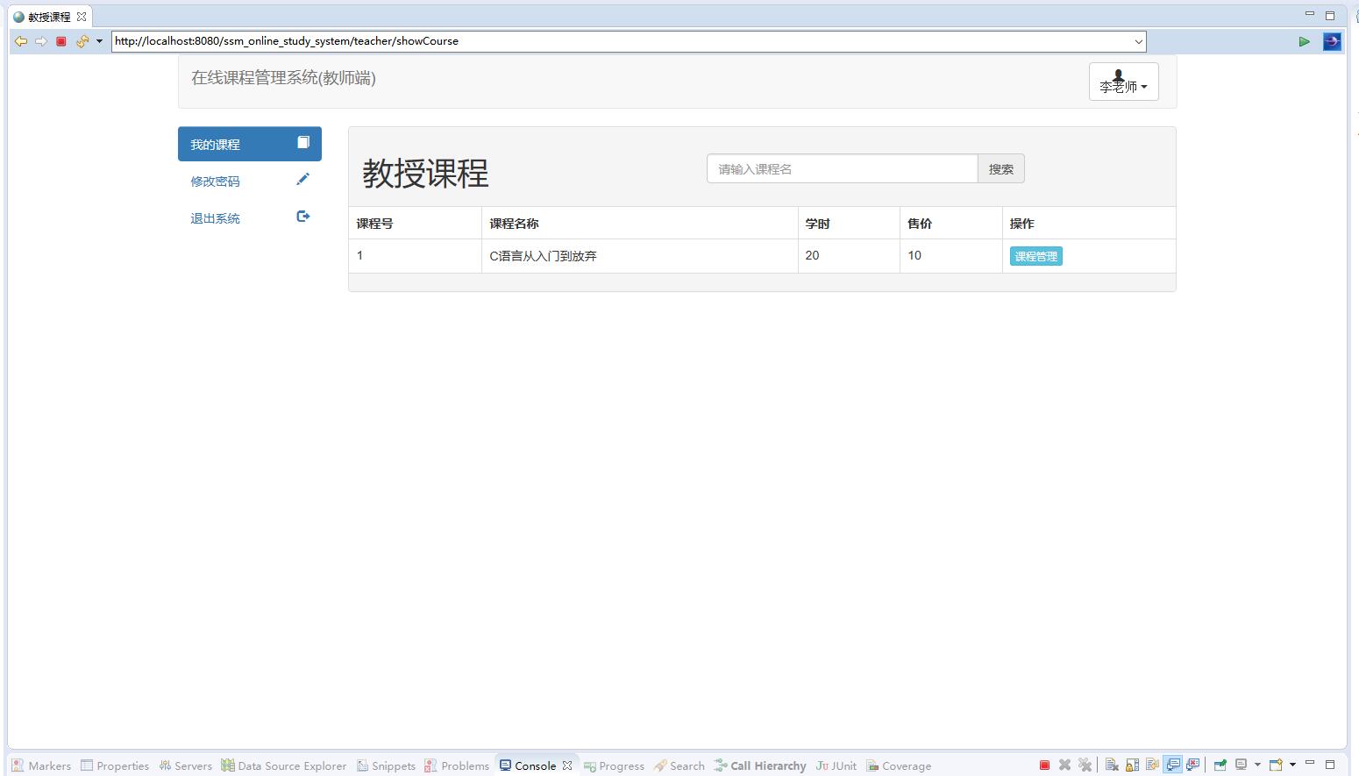Click the 请输入课程名 input field
1359x776 pixels.
842,168
